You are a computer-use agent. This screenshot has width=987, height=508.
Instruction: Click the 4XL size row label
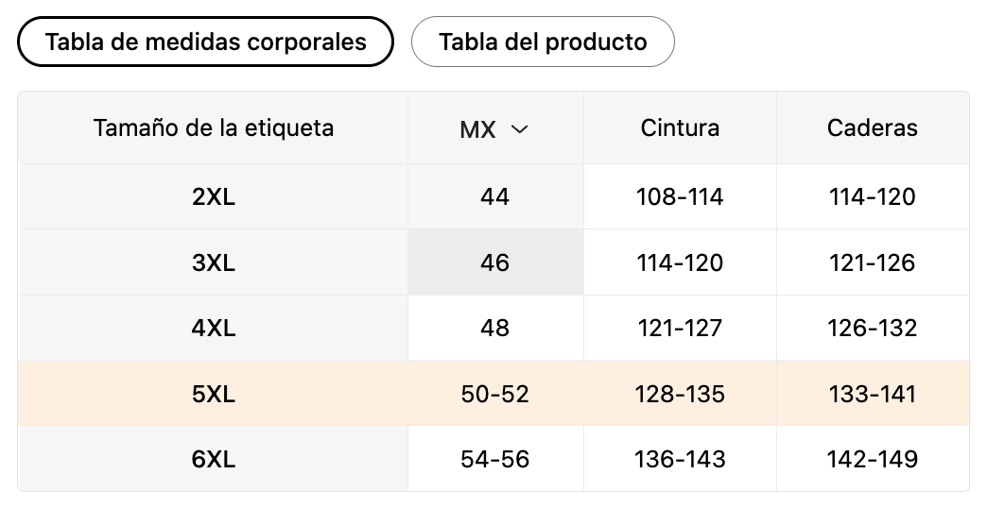tap(214, 328)
